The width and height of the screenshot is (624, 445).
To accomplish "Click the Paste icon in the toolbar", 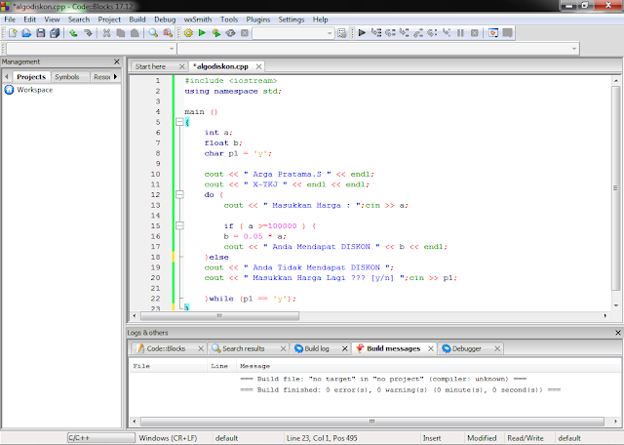I will click(135, 33).
